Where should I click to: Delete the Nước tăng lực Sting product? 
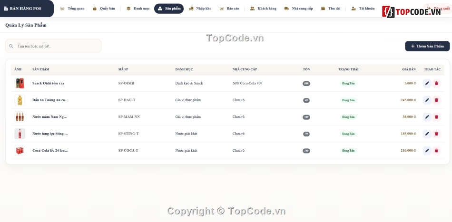click(x=436, y=134)
